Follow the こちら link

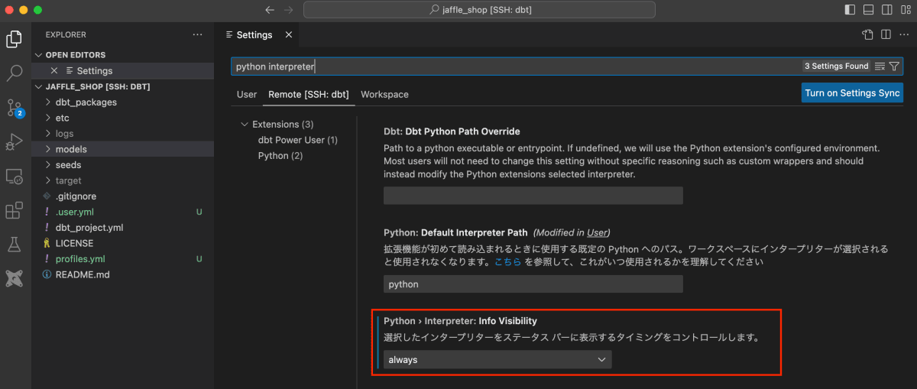tap(507, 261)
